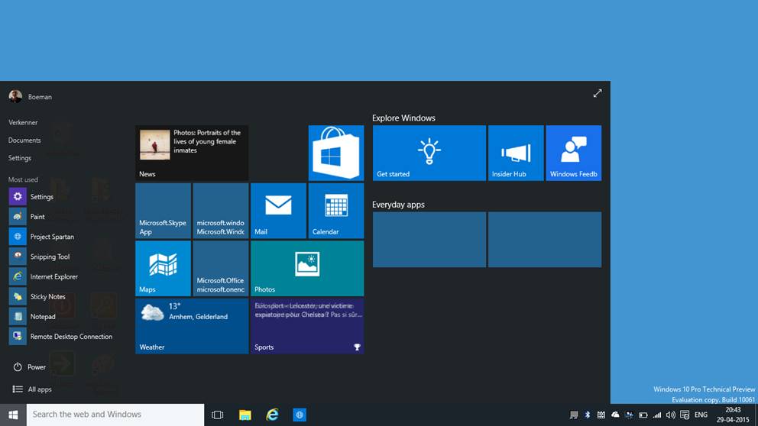Open the Windows Feedback tile
Image resolution: width=758 pixels, height=426 pixels.
573,153
